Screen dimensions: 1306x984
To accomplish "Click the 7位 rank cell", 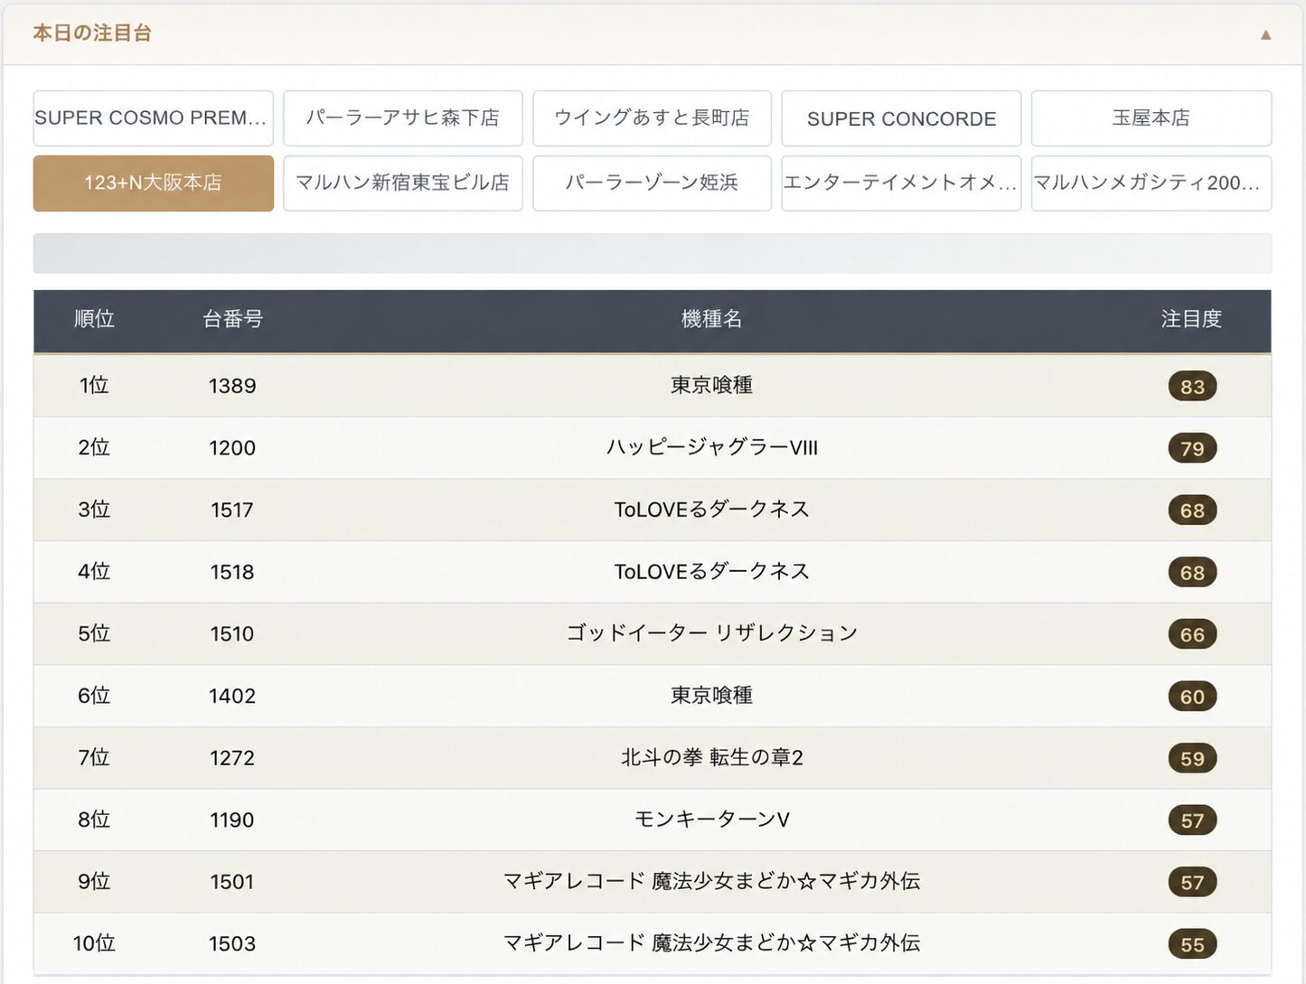I will [x=94, y=758].
